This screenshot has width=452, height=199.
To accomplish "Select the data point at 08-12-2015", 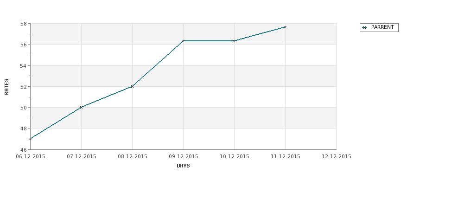I will click(132, 87).
